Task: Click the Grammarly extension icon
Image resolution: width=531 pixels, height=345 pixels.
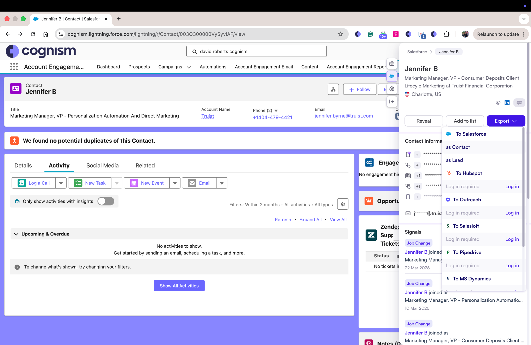Action: (370, 34)
